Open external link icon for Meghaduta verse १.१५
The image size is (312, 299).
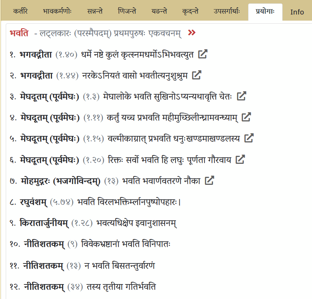[249, 138]
